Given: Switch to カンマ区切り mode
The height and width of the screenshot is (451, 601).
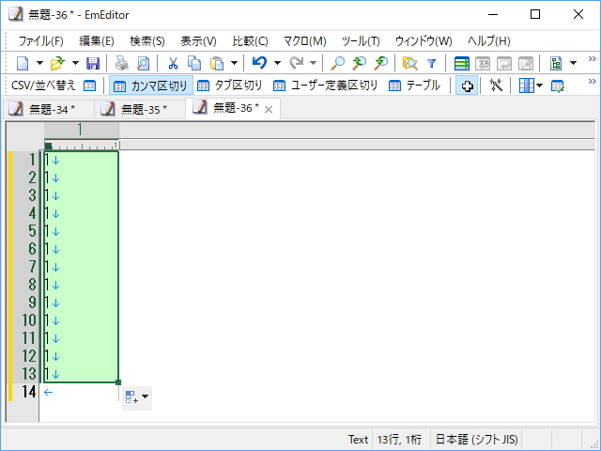Looking at the screenshot, I should pyautogui.click(x=151, y=86).
